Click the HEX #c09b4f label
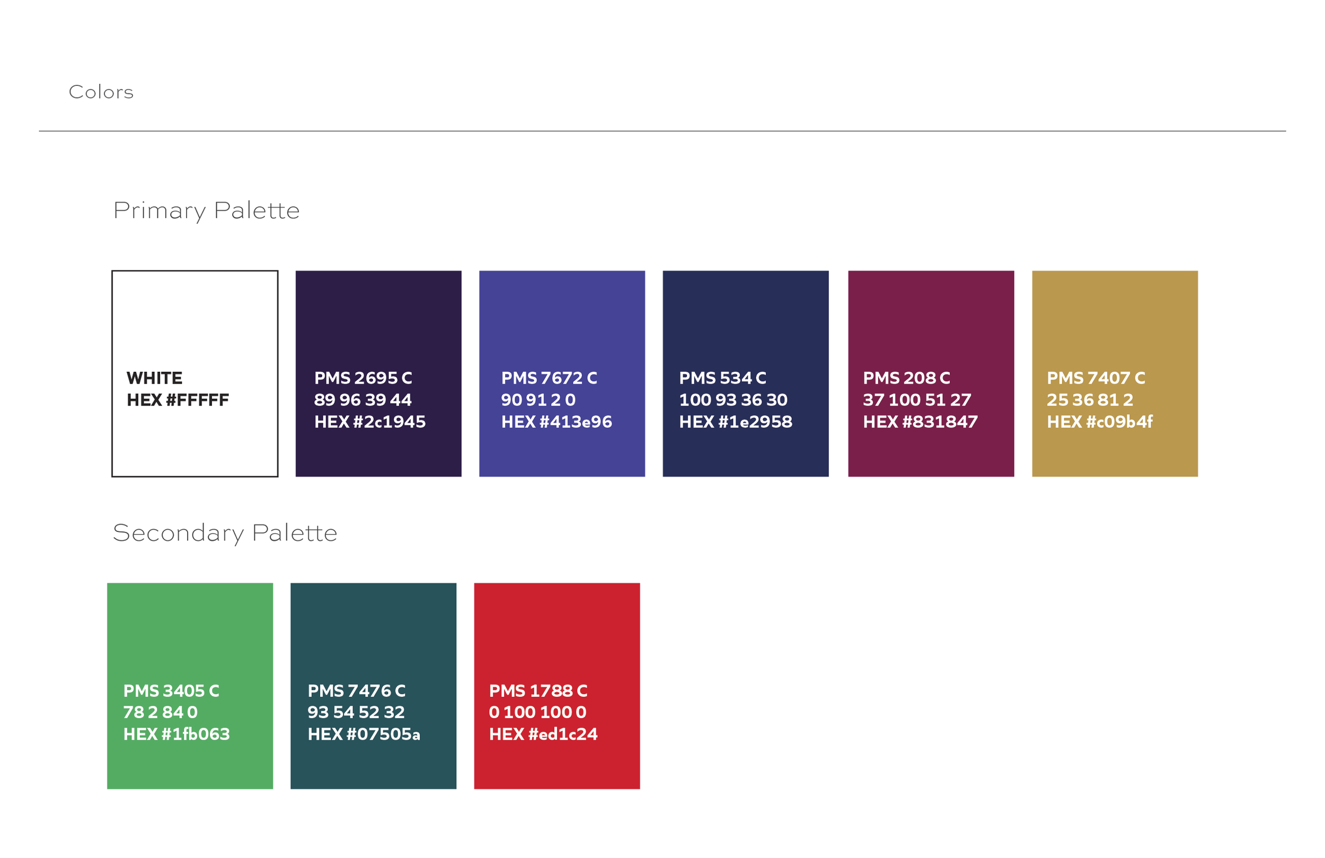 coord(1100,422)
